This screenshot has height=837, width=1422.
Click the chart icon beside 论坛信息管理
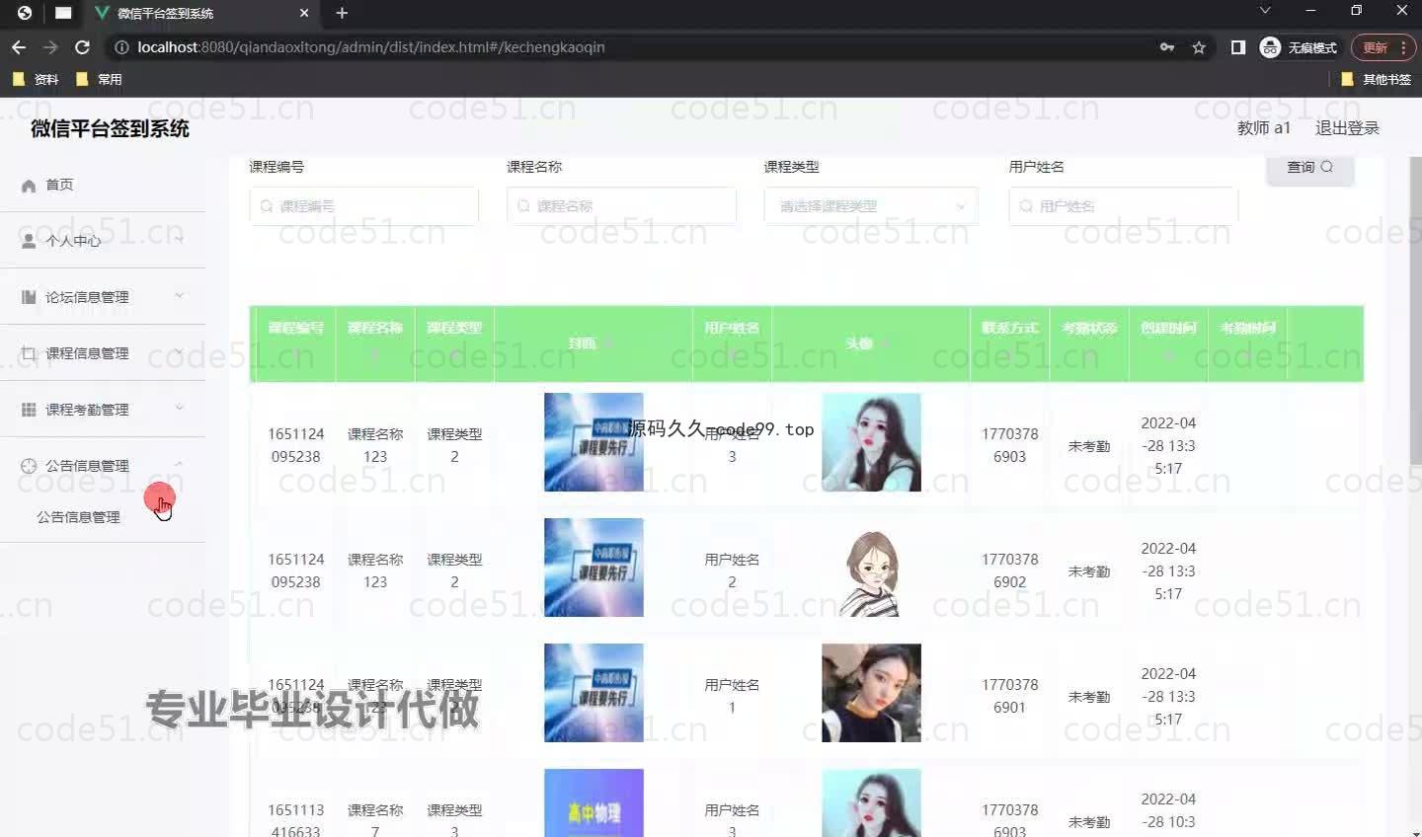[29, 297]
